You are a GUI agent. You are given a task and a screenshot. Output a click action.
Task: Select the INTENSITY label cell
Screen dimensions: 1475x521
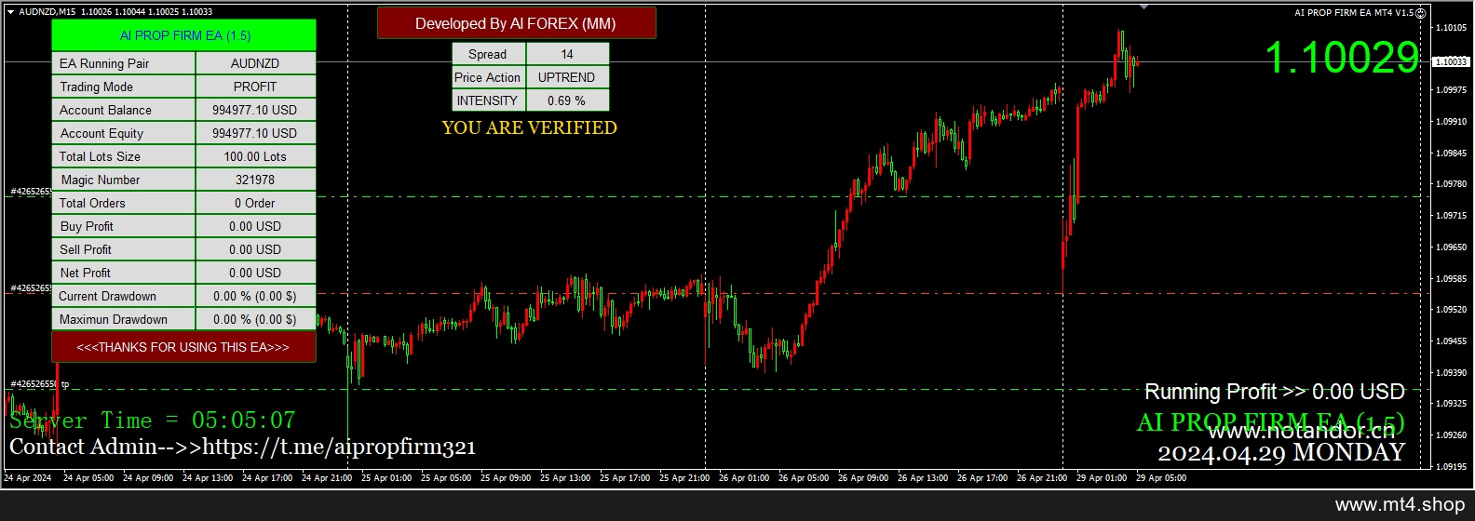[x=489, y=100]
